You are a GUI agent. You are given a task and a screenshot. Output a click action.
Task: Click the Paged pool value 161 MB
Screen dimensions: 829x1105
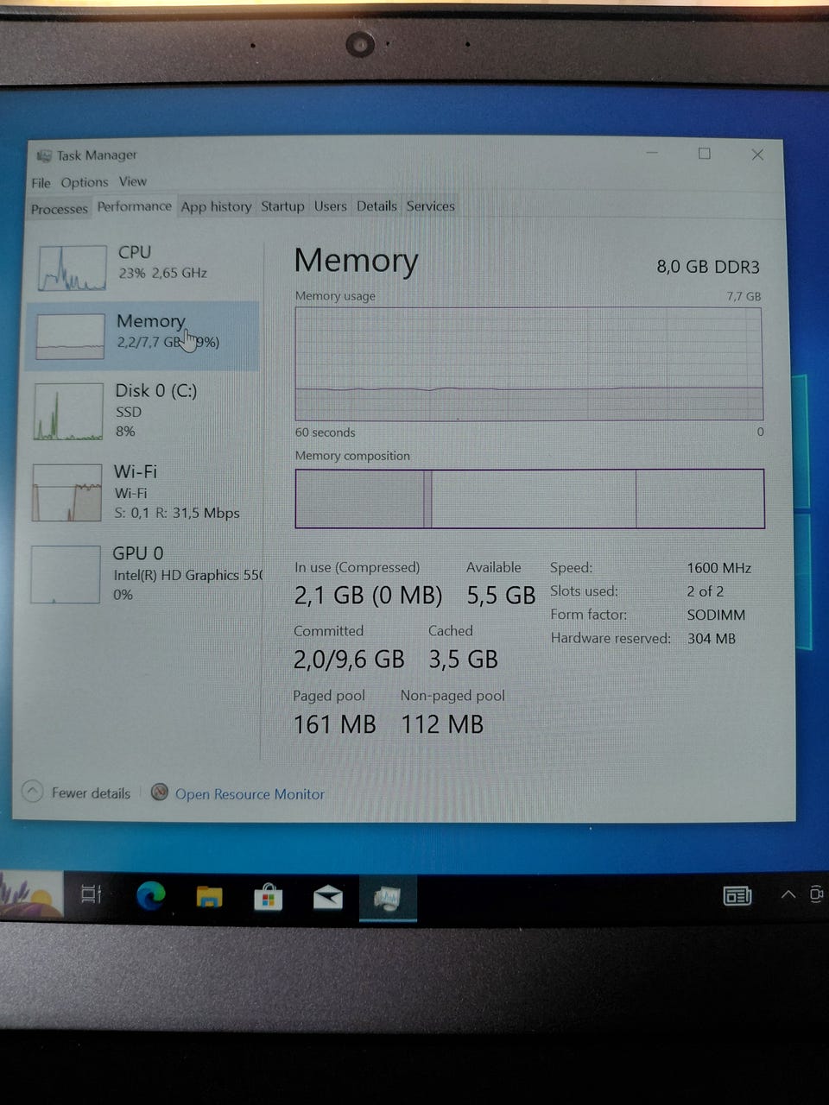tap(334, 724)
